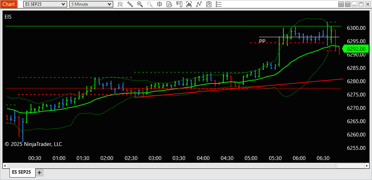Click the instrument link gray square, first of two

coord(341,4)
